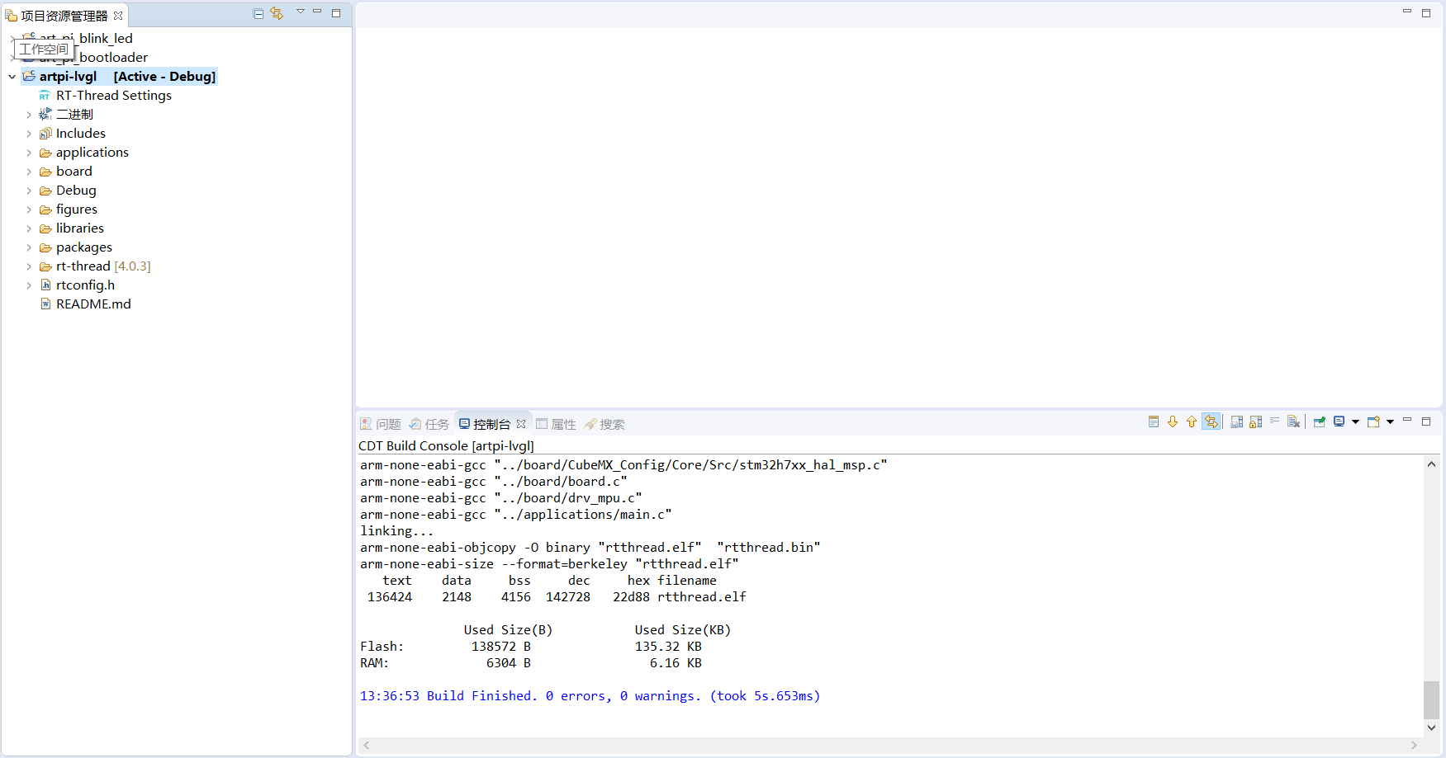1446x758 pixels.
Task: Click the copy build log icon
Action: (x=1236, y=421)
